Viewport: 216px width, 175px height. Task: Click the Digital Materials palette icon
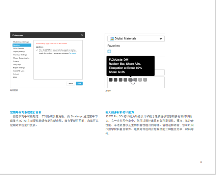click(112, 39)
